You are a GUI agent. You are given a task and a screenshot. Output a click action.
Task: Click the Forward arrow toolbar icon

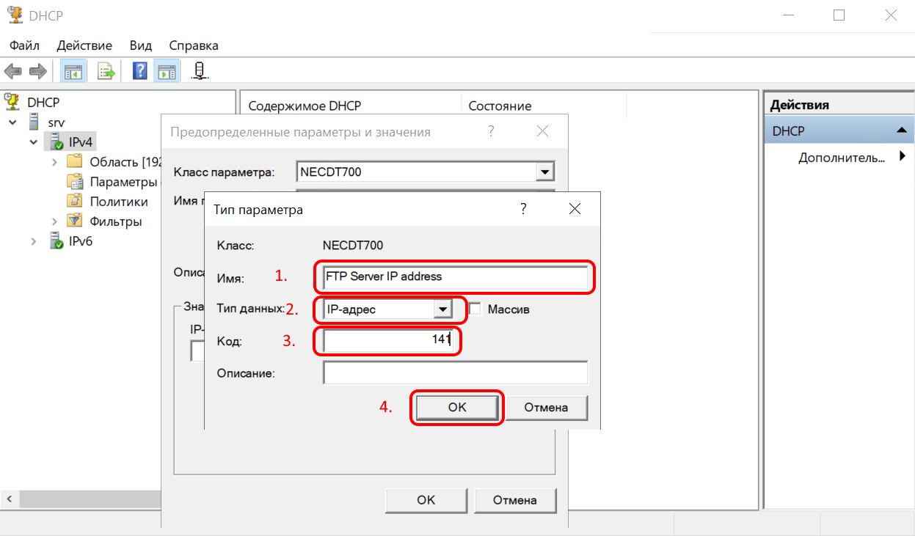click(38, 71)
